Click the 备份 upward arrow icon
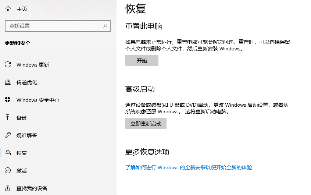 click(8, 117)
